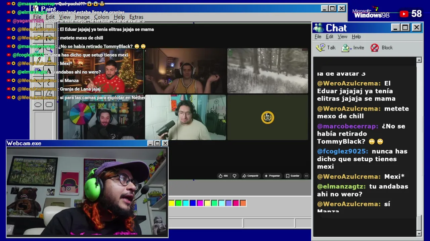Image resolution: width=430 pixels, height=241 pixels.
Task: Click the tile with colorful prize wheel
Action: [103, 117]
